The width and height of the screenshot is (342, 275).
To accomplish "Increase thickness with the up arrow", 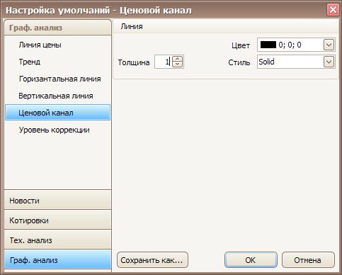I will tap(178, 59).
